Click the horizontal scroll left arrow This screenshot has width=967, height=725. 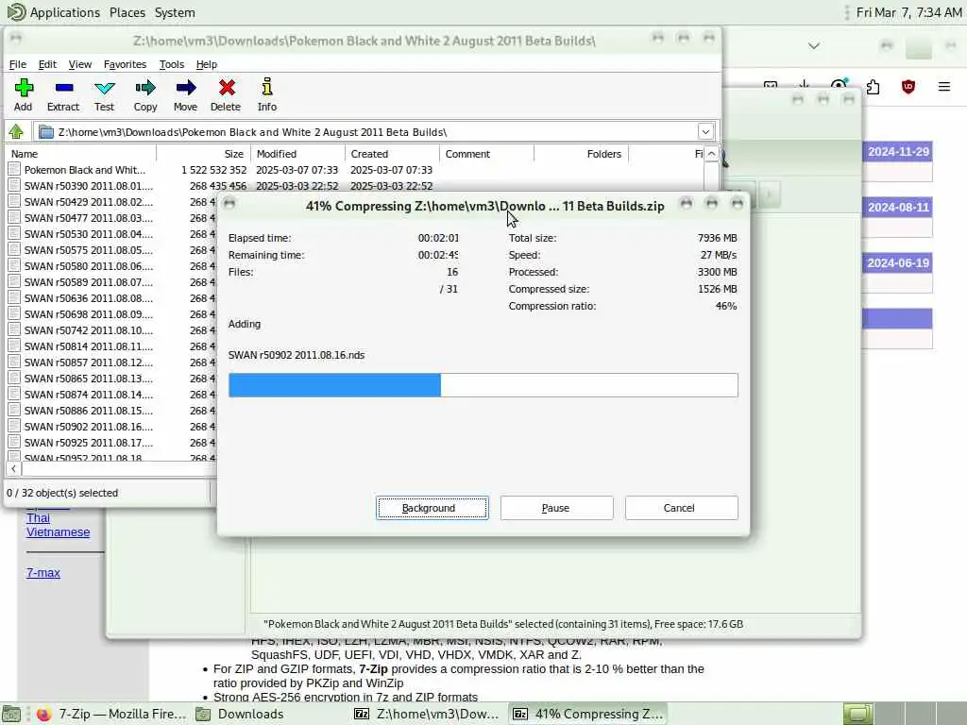(13, 468)
